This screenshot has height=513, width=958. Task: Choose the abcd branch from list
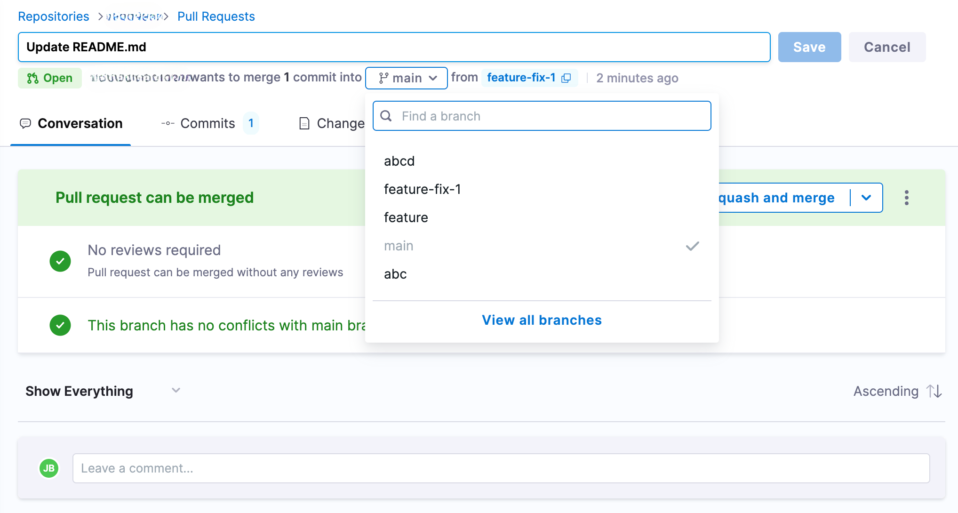tap(399, 161)
